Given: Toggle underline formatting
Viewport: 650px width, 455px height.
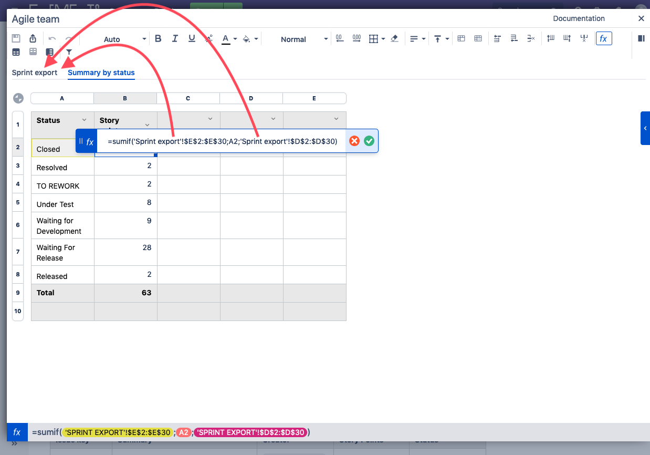Looking at the screenshot, I should [192, 39].
